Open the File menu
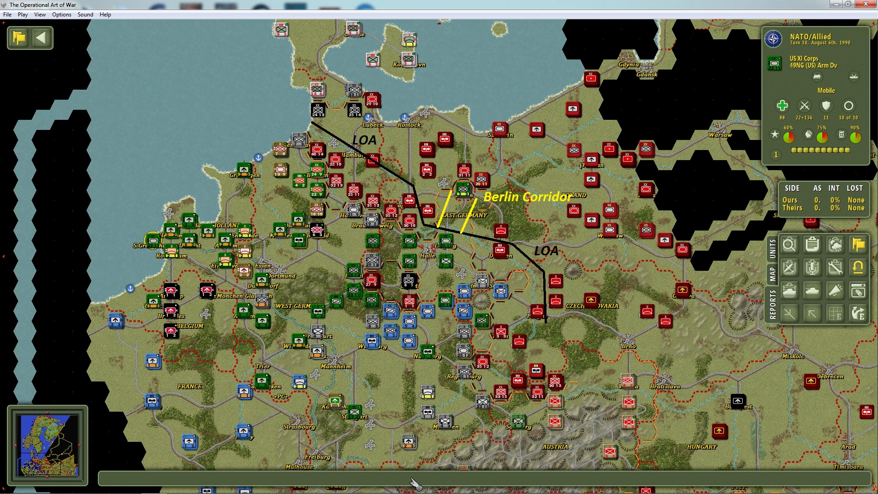The width and height of the screenshot is (878, 494). click(7, 15)
